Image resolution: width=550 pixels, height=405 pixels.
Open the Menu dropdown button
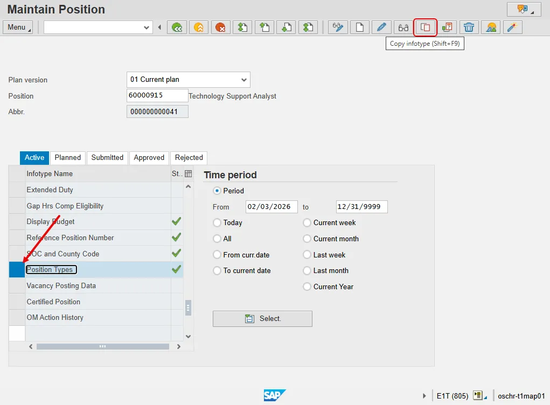(18, 27)
